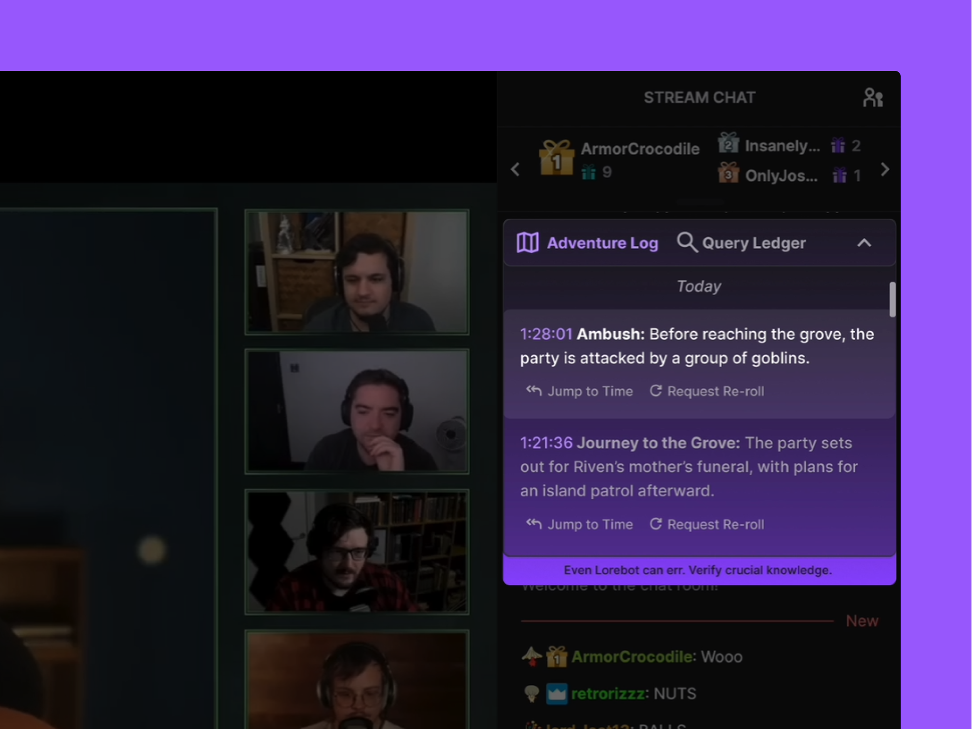The height and width of the screenshot is (729, 972).
Task: Click ArmorCrocodile's gold gift badge in leaderboard
Action: click(556, 157)
